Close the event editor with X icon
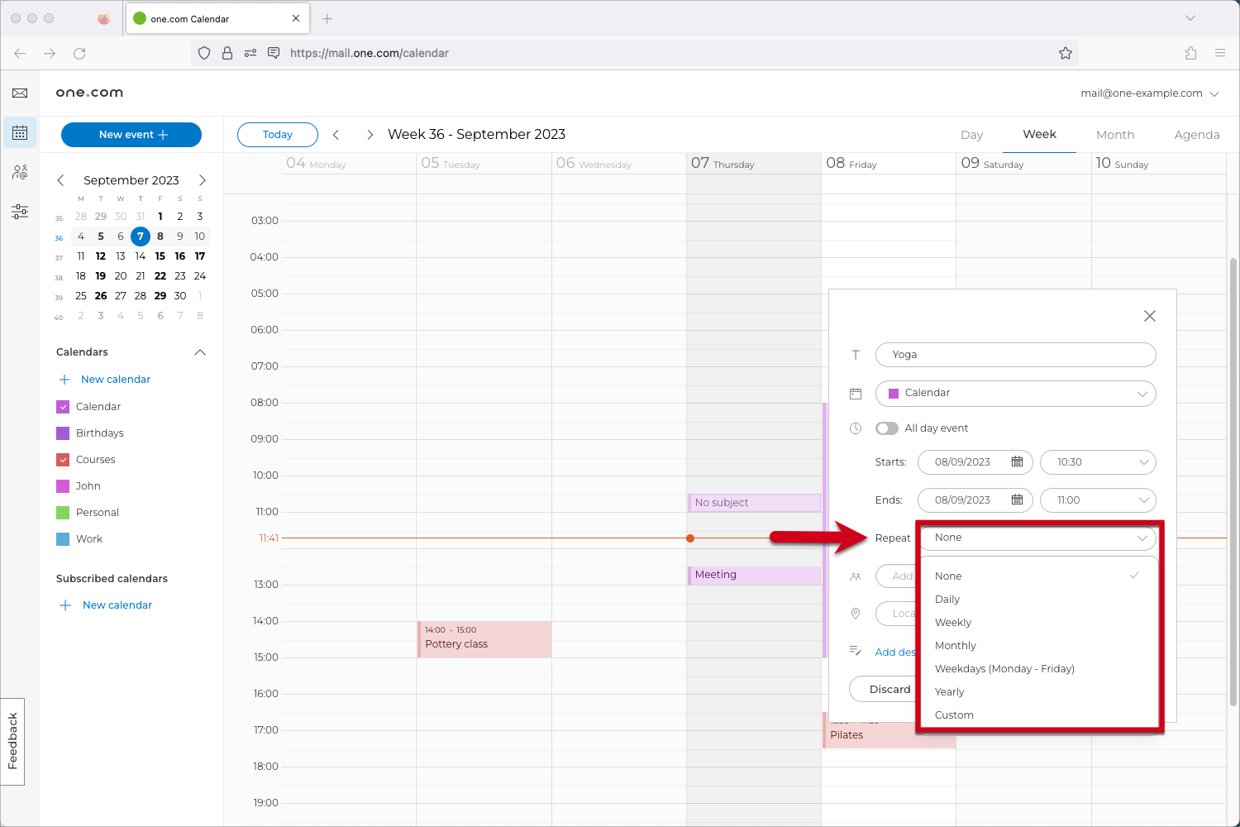 [1149, 316]
